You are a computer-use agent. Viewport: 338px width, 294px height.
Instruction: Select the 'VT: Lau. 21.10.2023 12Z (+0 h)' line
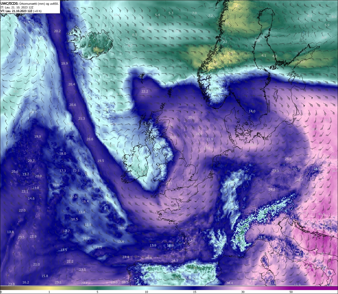pos(21,11)
